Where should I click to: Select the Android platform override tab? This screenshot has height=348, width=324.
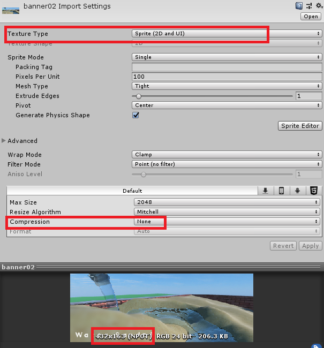click(x=298, y=191)
